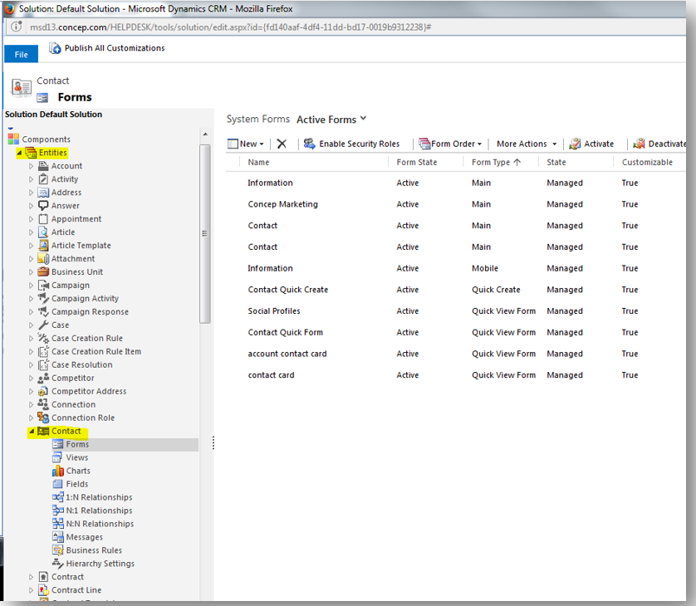Image resolution: width=696 pixels, height=606 pixels.
Task: Click the Hierarchy Settings icon
Action: [x=57, y=564]
